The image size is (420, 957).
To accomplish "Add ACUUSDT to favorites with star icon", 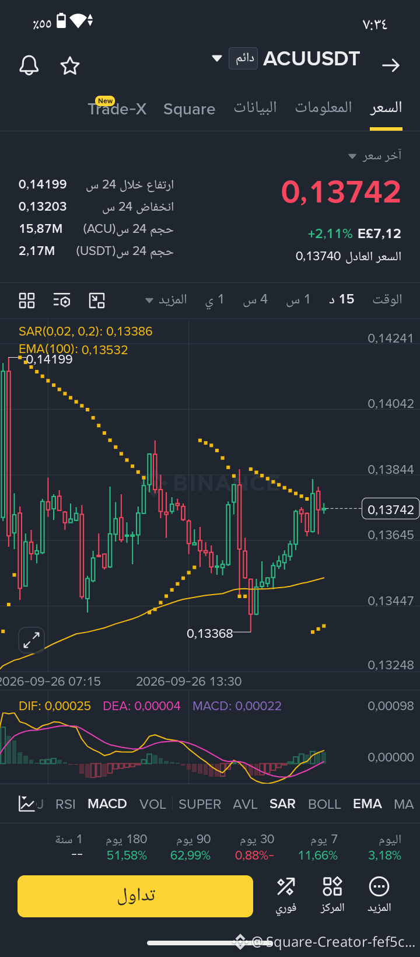I will 70,66.
